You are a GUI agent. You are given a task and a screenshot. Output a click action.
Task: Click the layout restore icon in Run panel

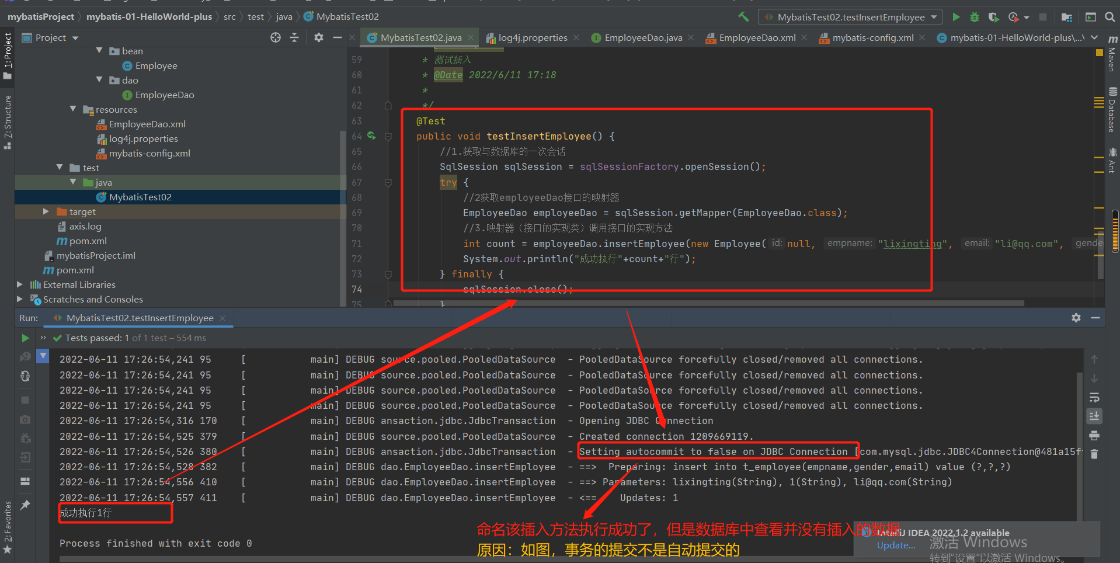tap(25, 481)
